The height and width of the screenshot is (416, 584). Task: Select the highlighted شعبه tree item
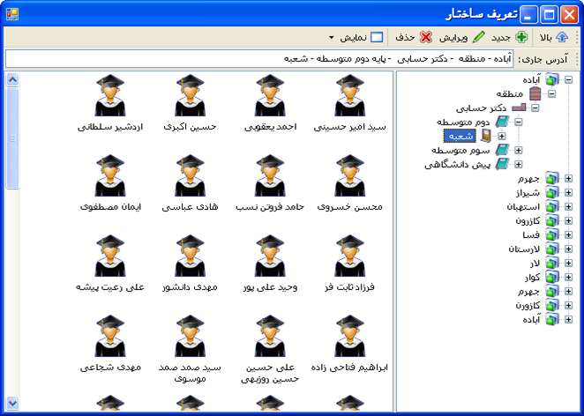pyautogui.click(x=460, y=137)
